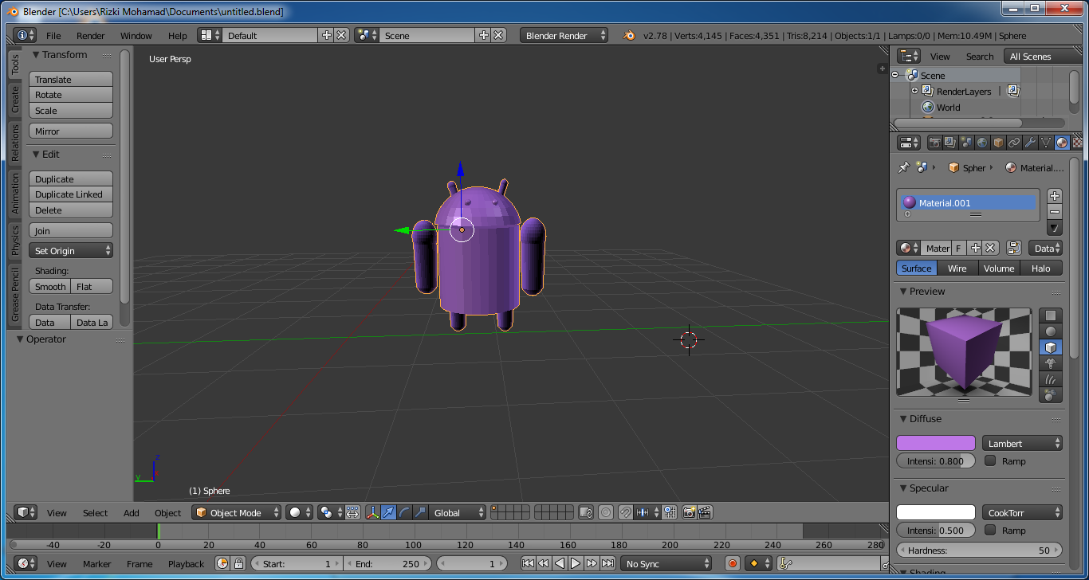Toggle the pin icon in properties breadcrumb
This screenshot has height=580, width=1089.
point(903,168)
